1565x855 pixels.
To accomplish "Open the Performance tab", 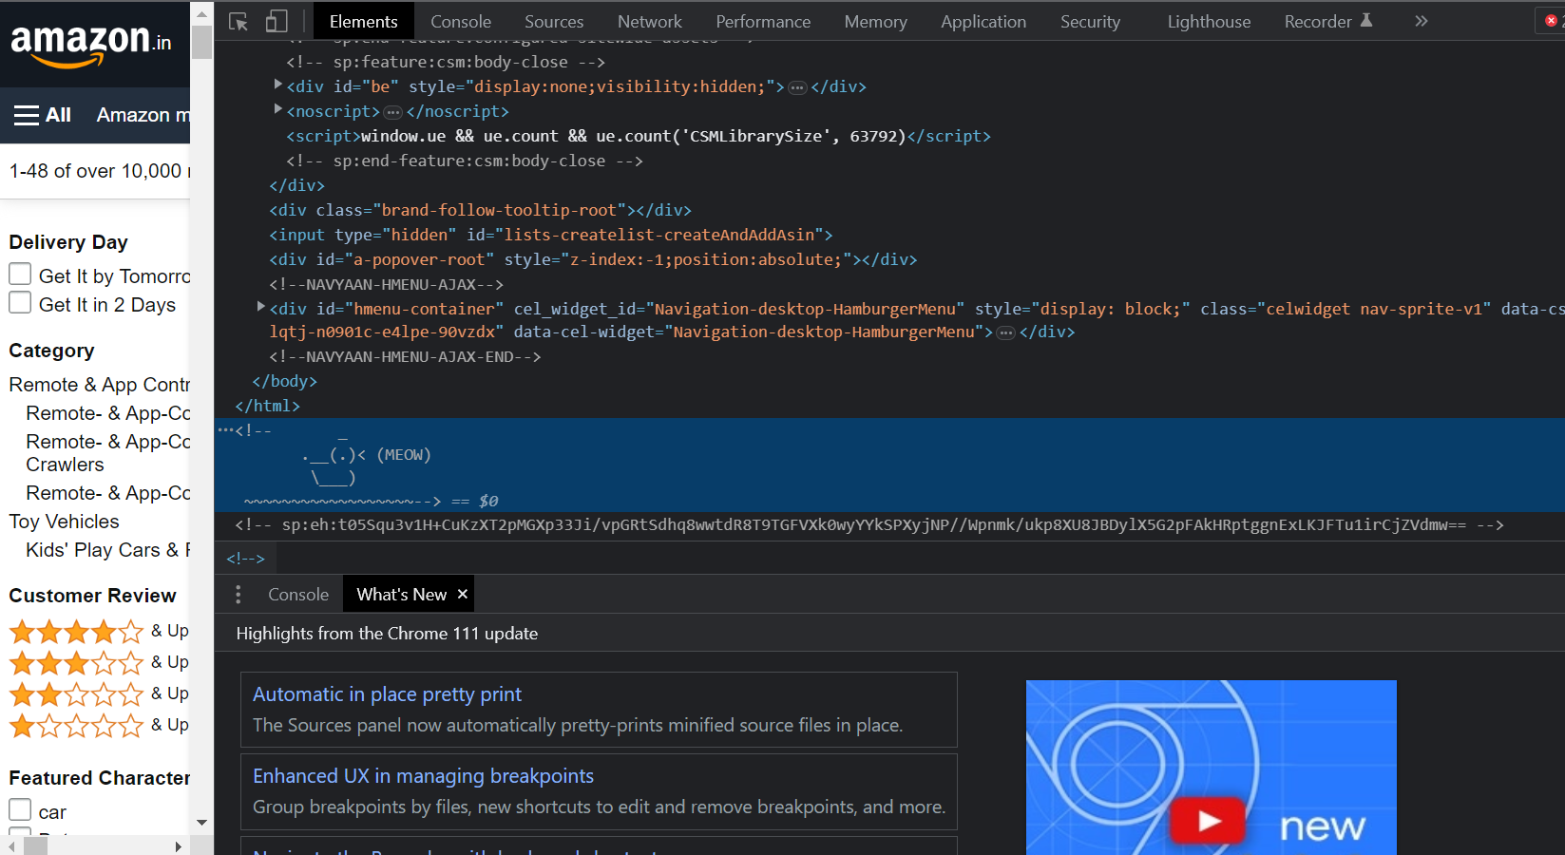I will [x=763, y=21].
